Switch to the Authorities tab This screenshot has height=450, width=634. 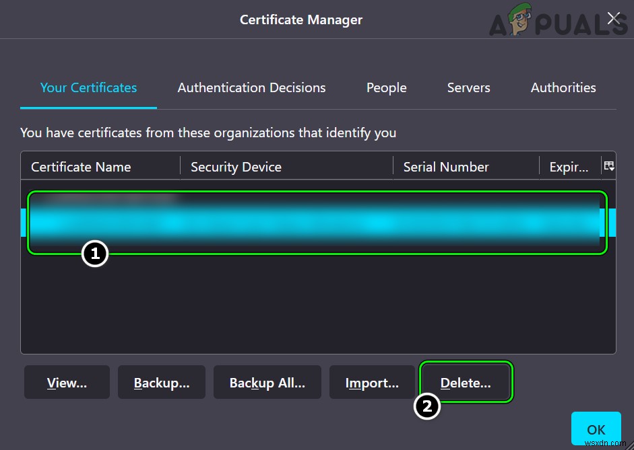point(563,87)
